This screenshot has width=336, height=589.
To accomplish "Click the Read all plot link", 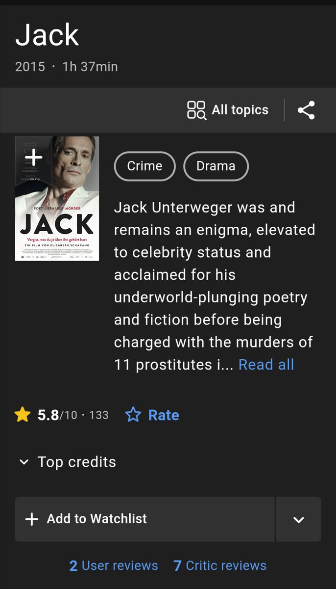I will click(x=266, y=365).
